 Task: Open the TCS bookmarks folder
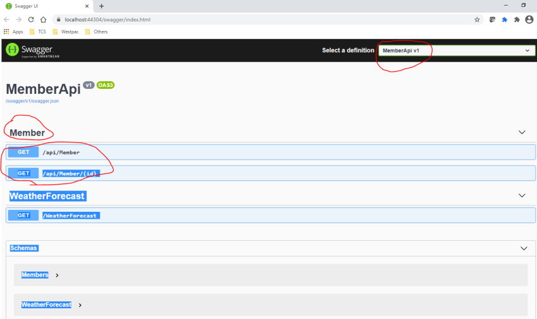(x=38, y=32)
